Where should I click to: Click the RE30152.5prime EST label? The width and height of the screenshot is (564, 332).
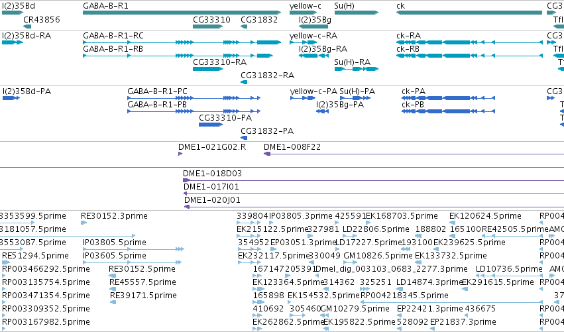[142, 269]
